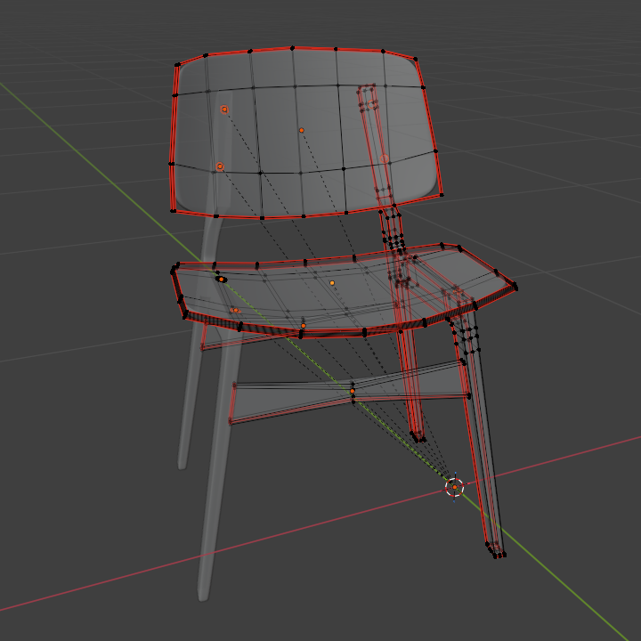Click the backrest support's top end on backrest
Image resolution: width=641 pixels, height=641 pixels.
[367, 92]
